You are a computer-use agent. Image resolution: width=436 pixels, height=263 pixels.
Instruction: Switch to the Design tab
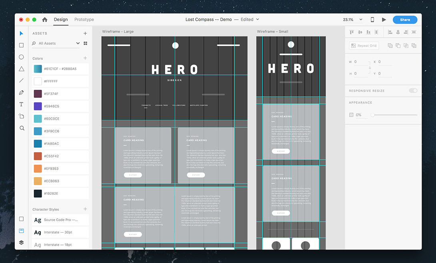tap(61, 20)
